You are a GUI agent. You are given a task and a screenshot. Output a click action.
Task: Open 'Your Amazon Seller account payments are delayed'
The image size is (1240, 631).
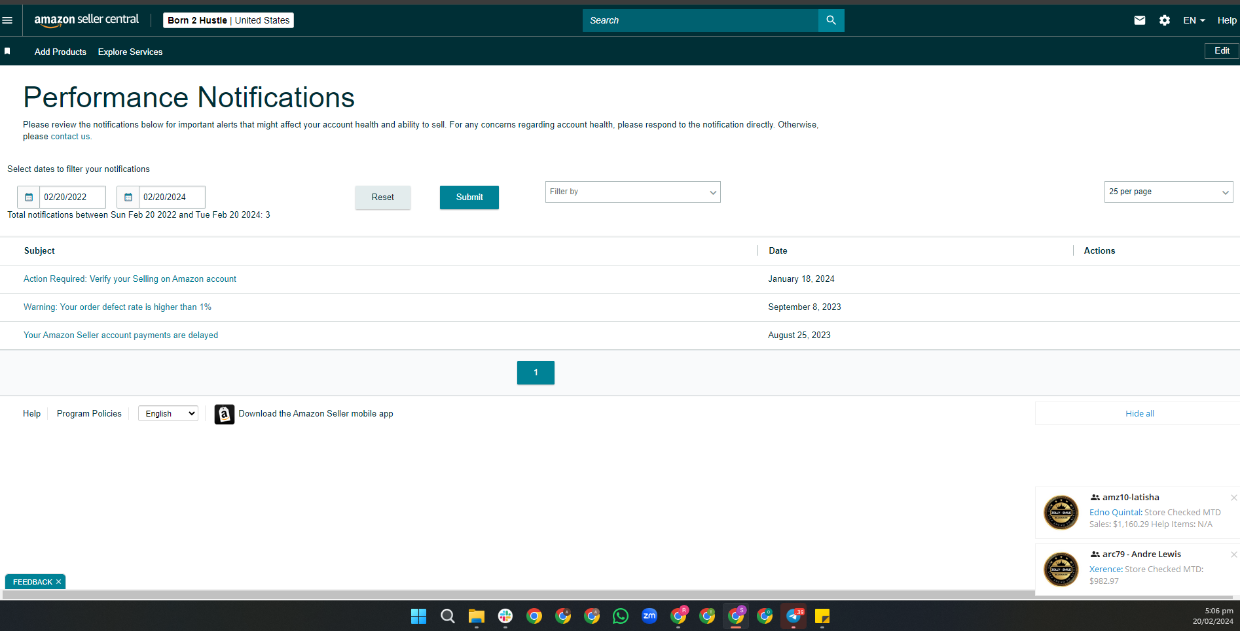[x=121, y=335]
